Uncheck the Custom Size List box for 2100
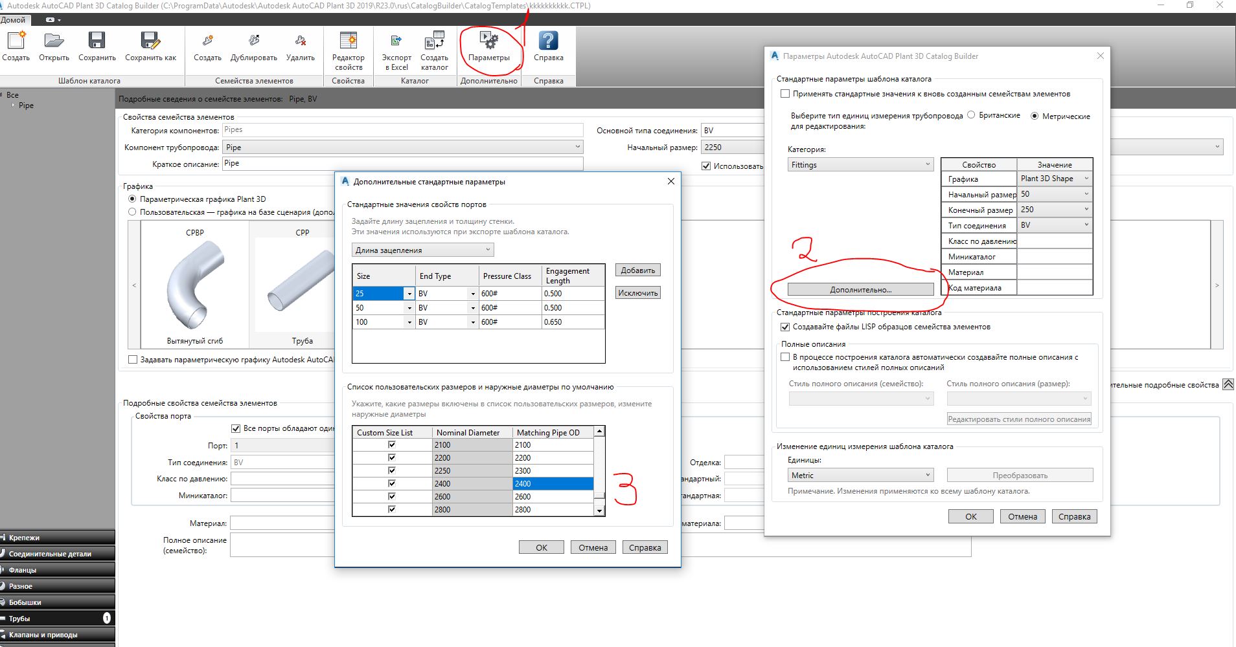This screenshot has height=647, width=1236. click(392, 444)
